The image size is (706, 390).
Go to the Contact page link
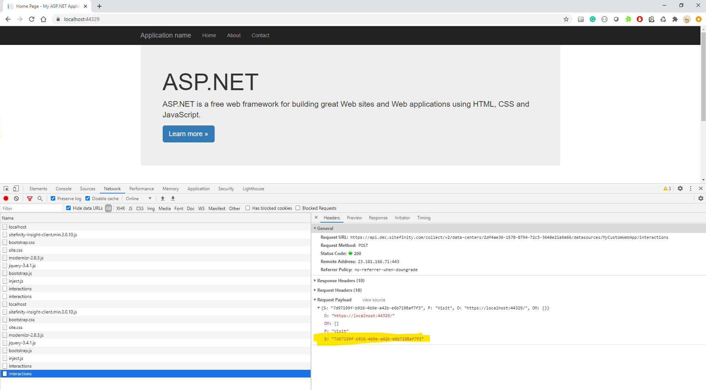261,35
